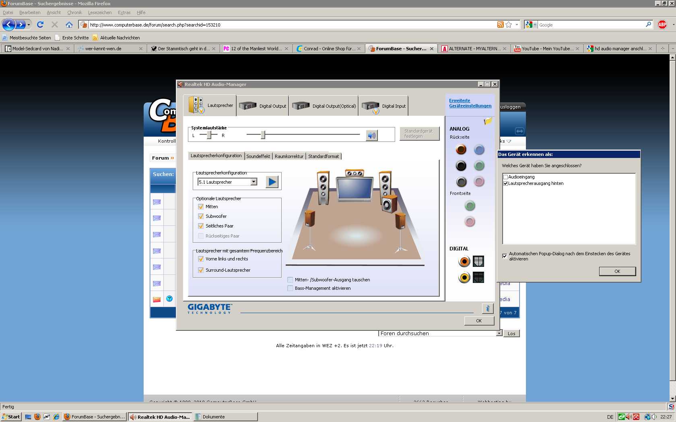Switch to the Digital Output tab

263,106
